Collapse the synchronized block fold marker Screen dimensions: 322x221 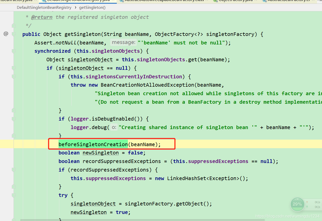tap(14, 51)
